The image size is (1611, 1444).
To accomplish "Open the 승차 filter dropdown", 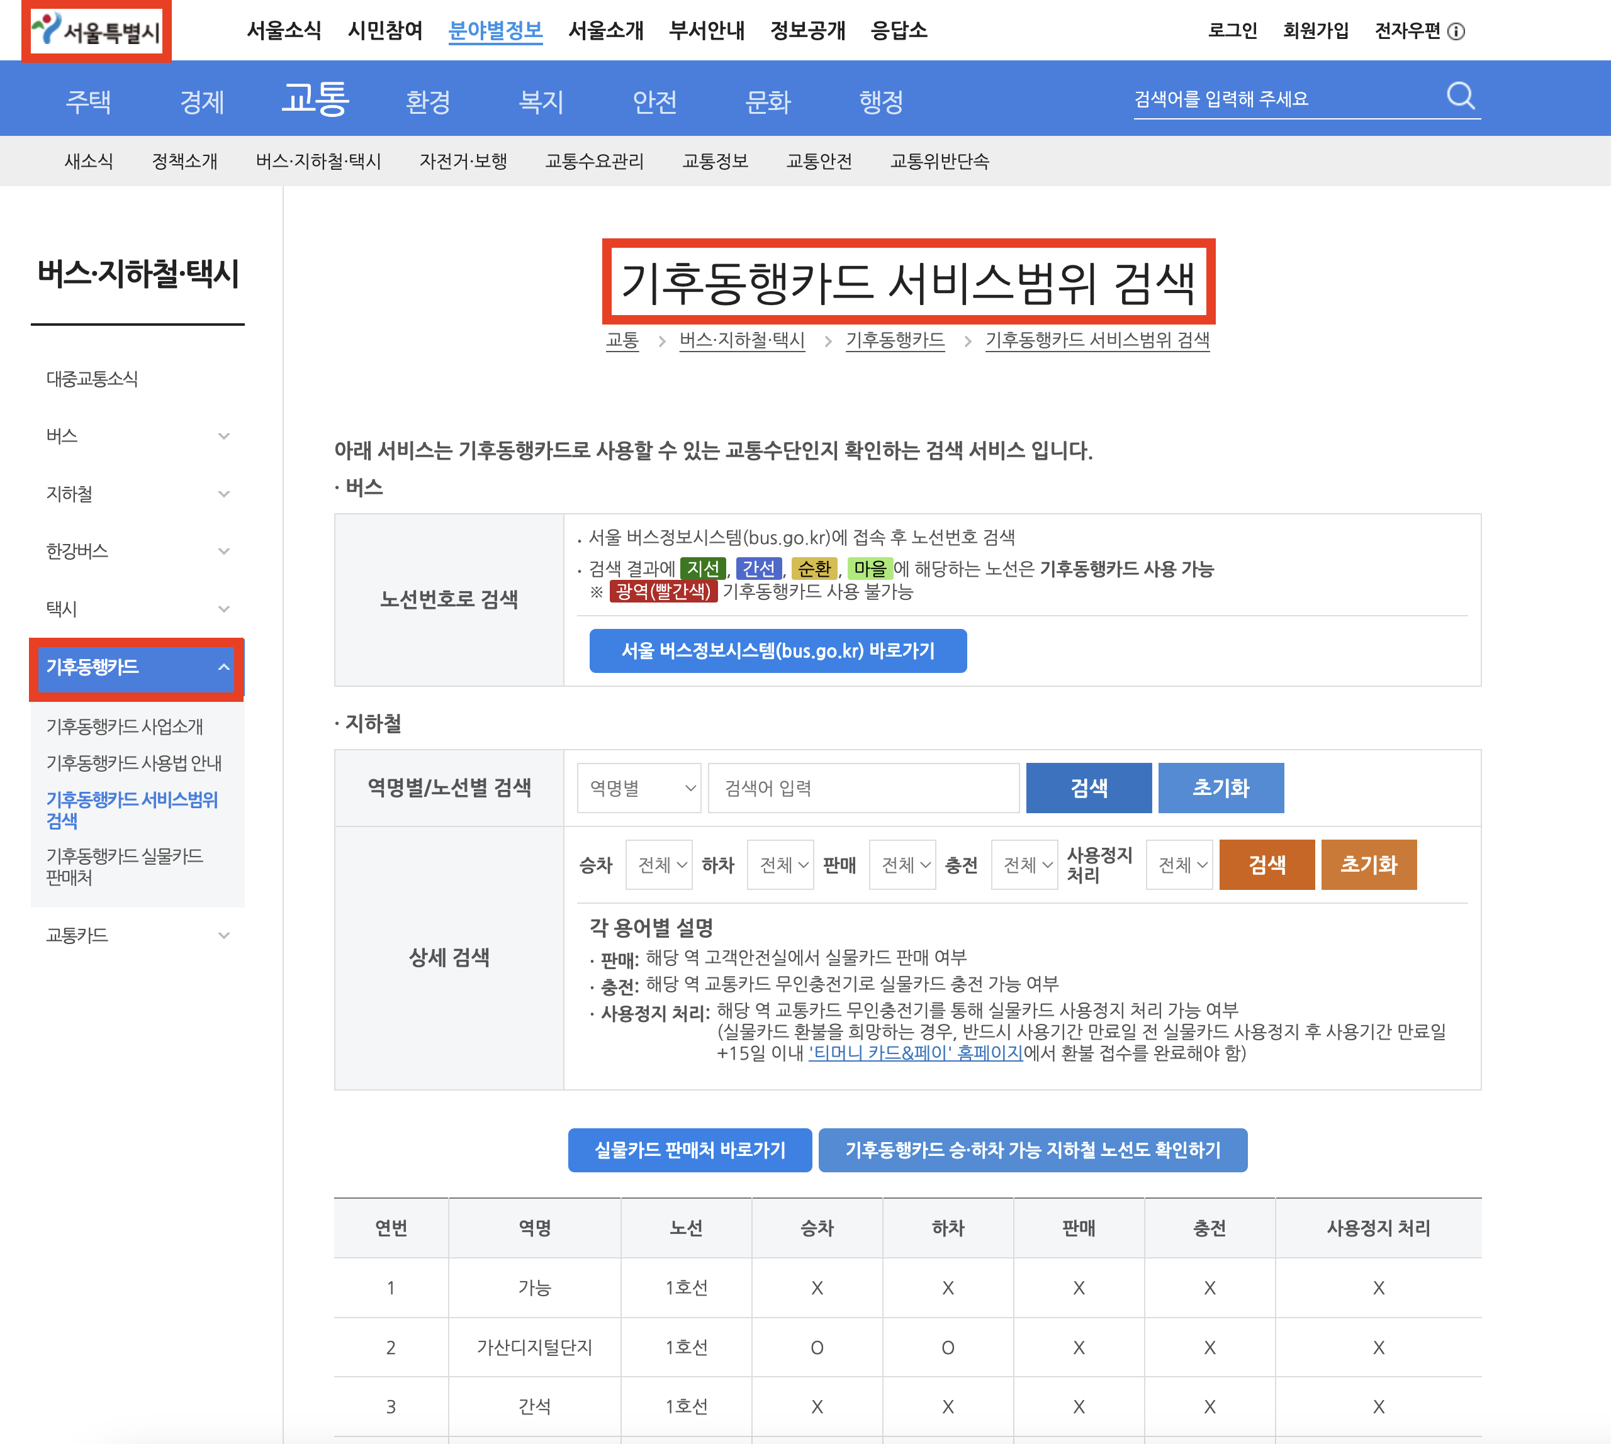I will point(660,865).
